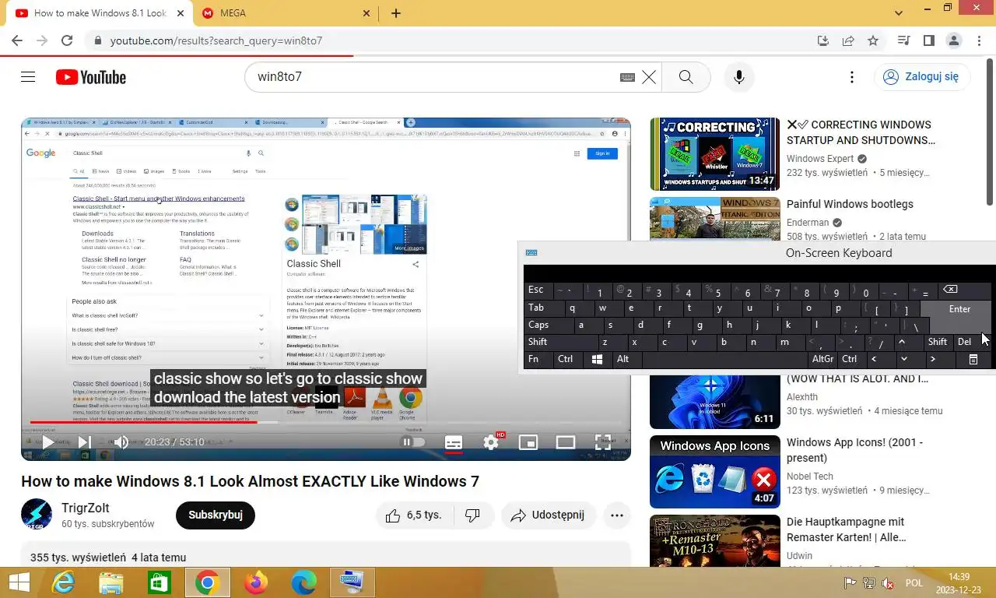Open File Explorer from taskbar
Viewport: 996px width, 598px height.
110,582
